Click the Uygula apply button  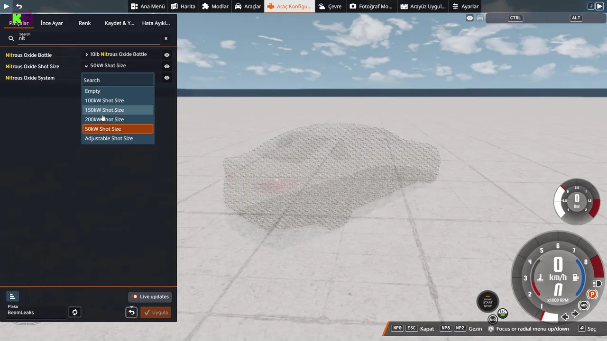(156, 312)
